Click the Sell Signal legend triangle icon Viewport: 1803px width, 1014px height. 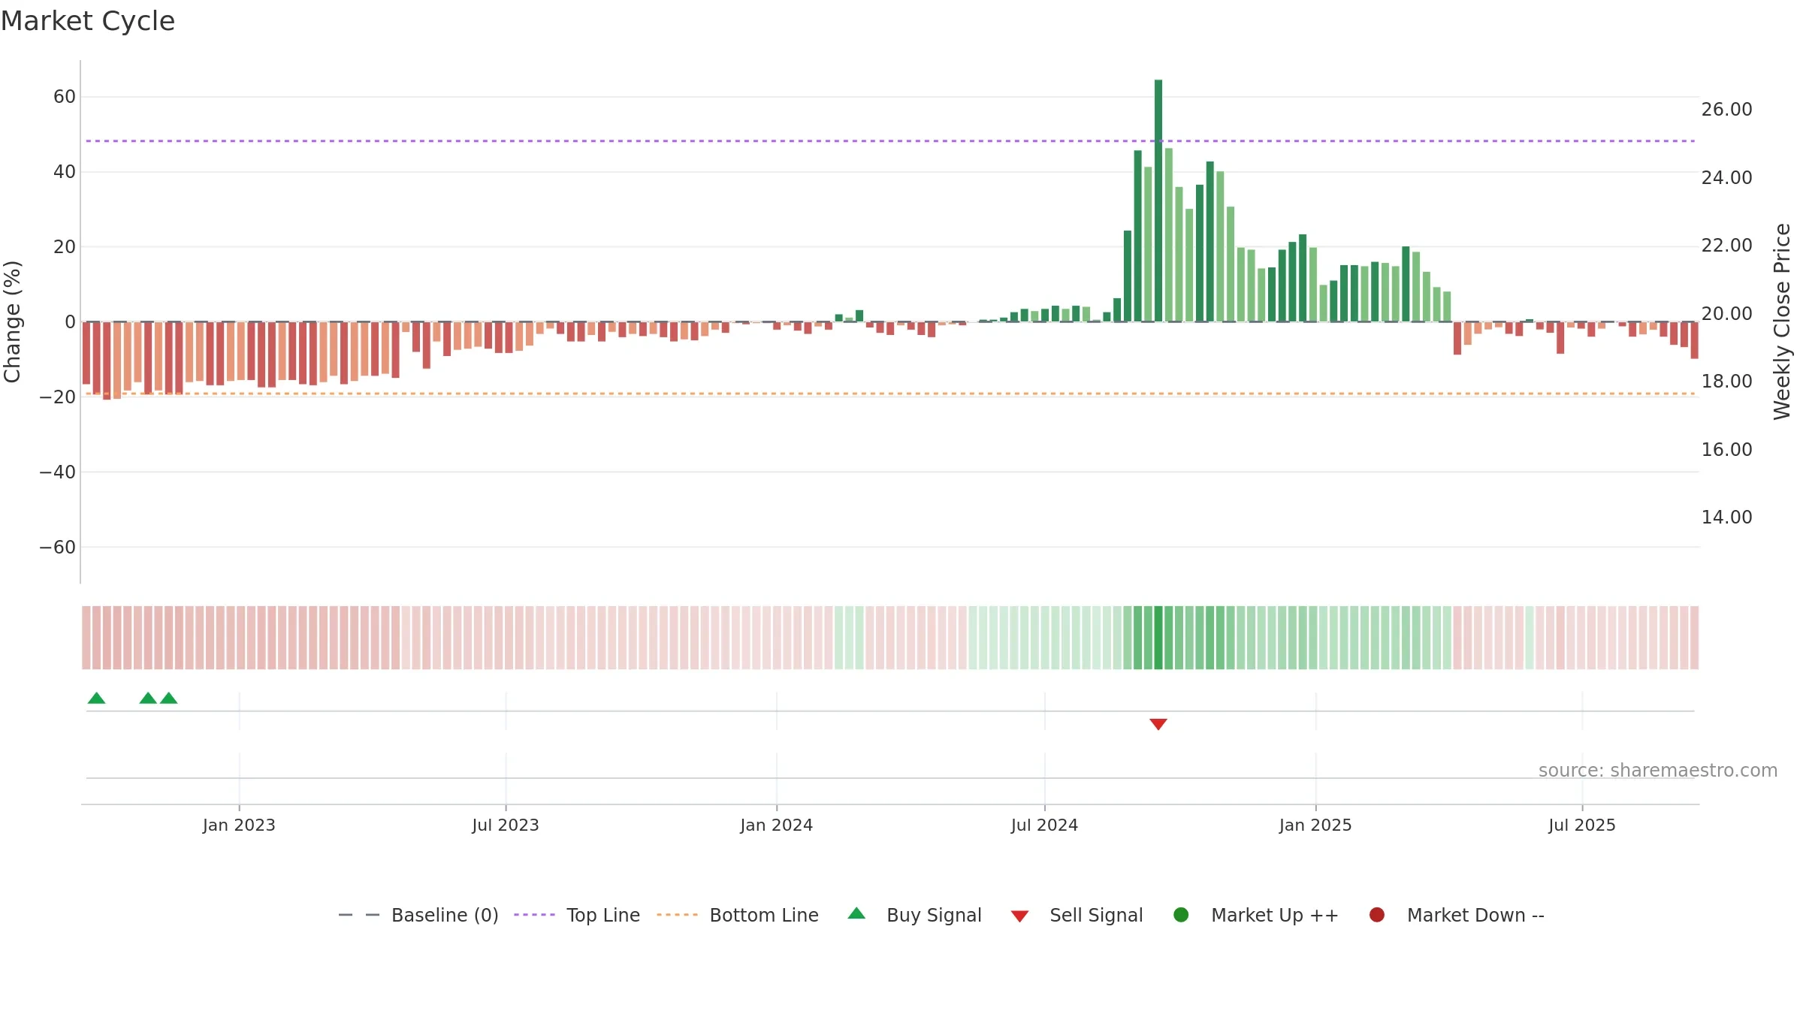tap(1019, 916)
